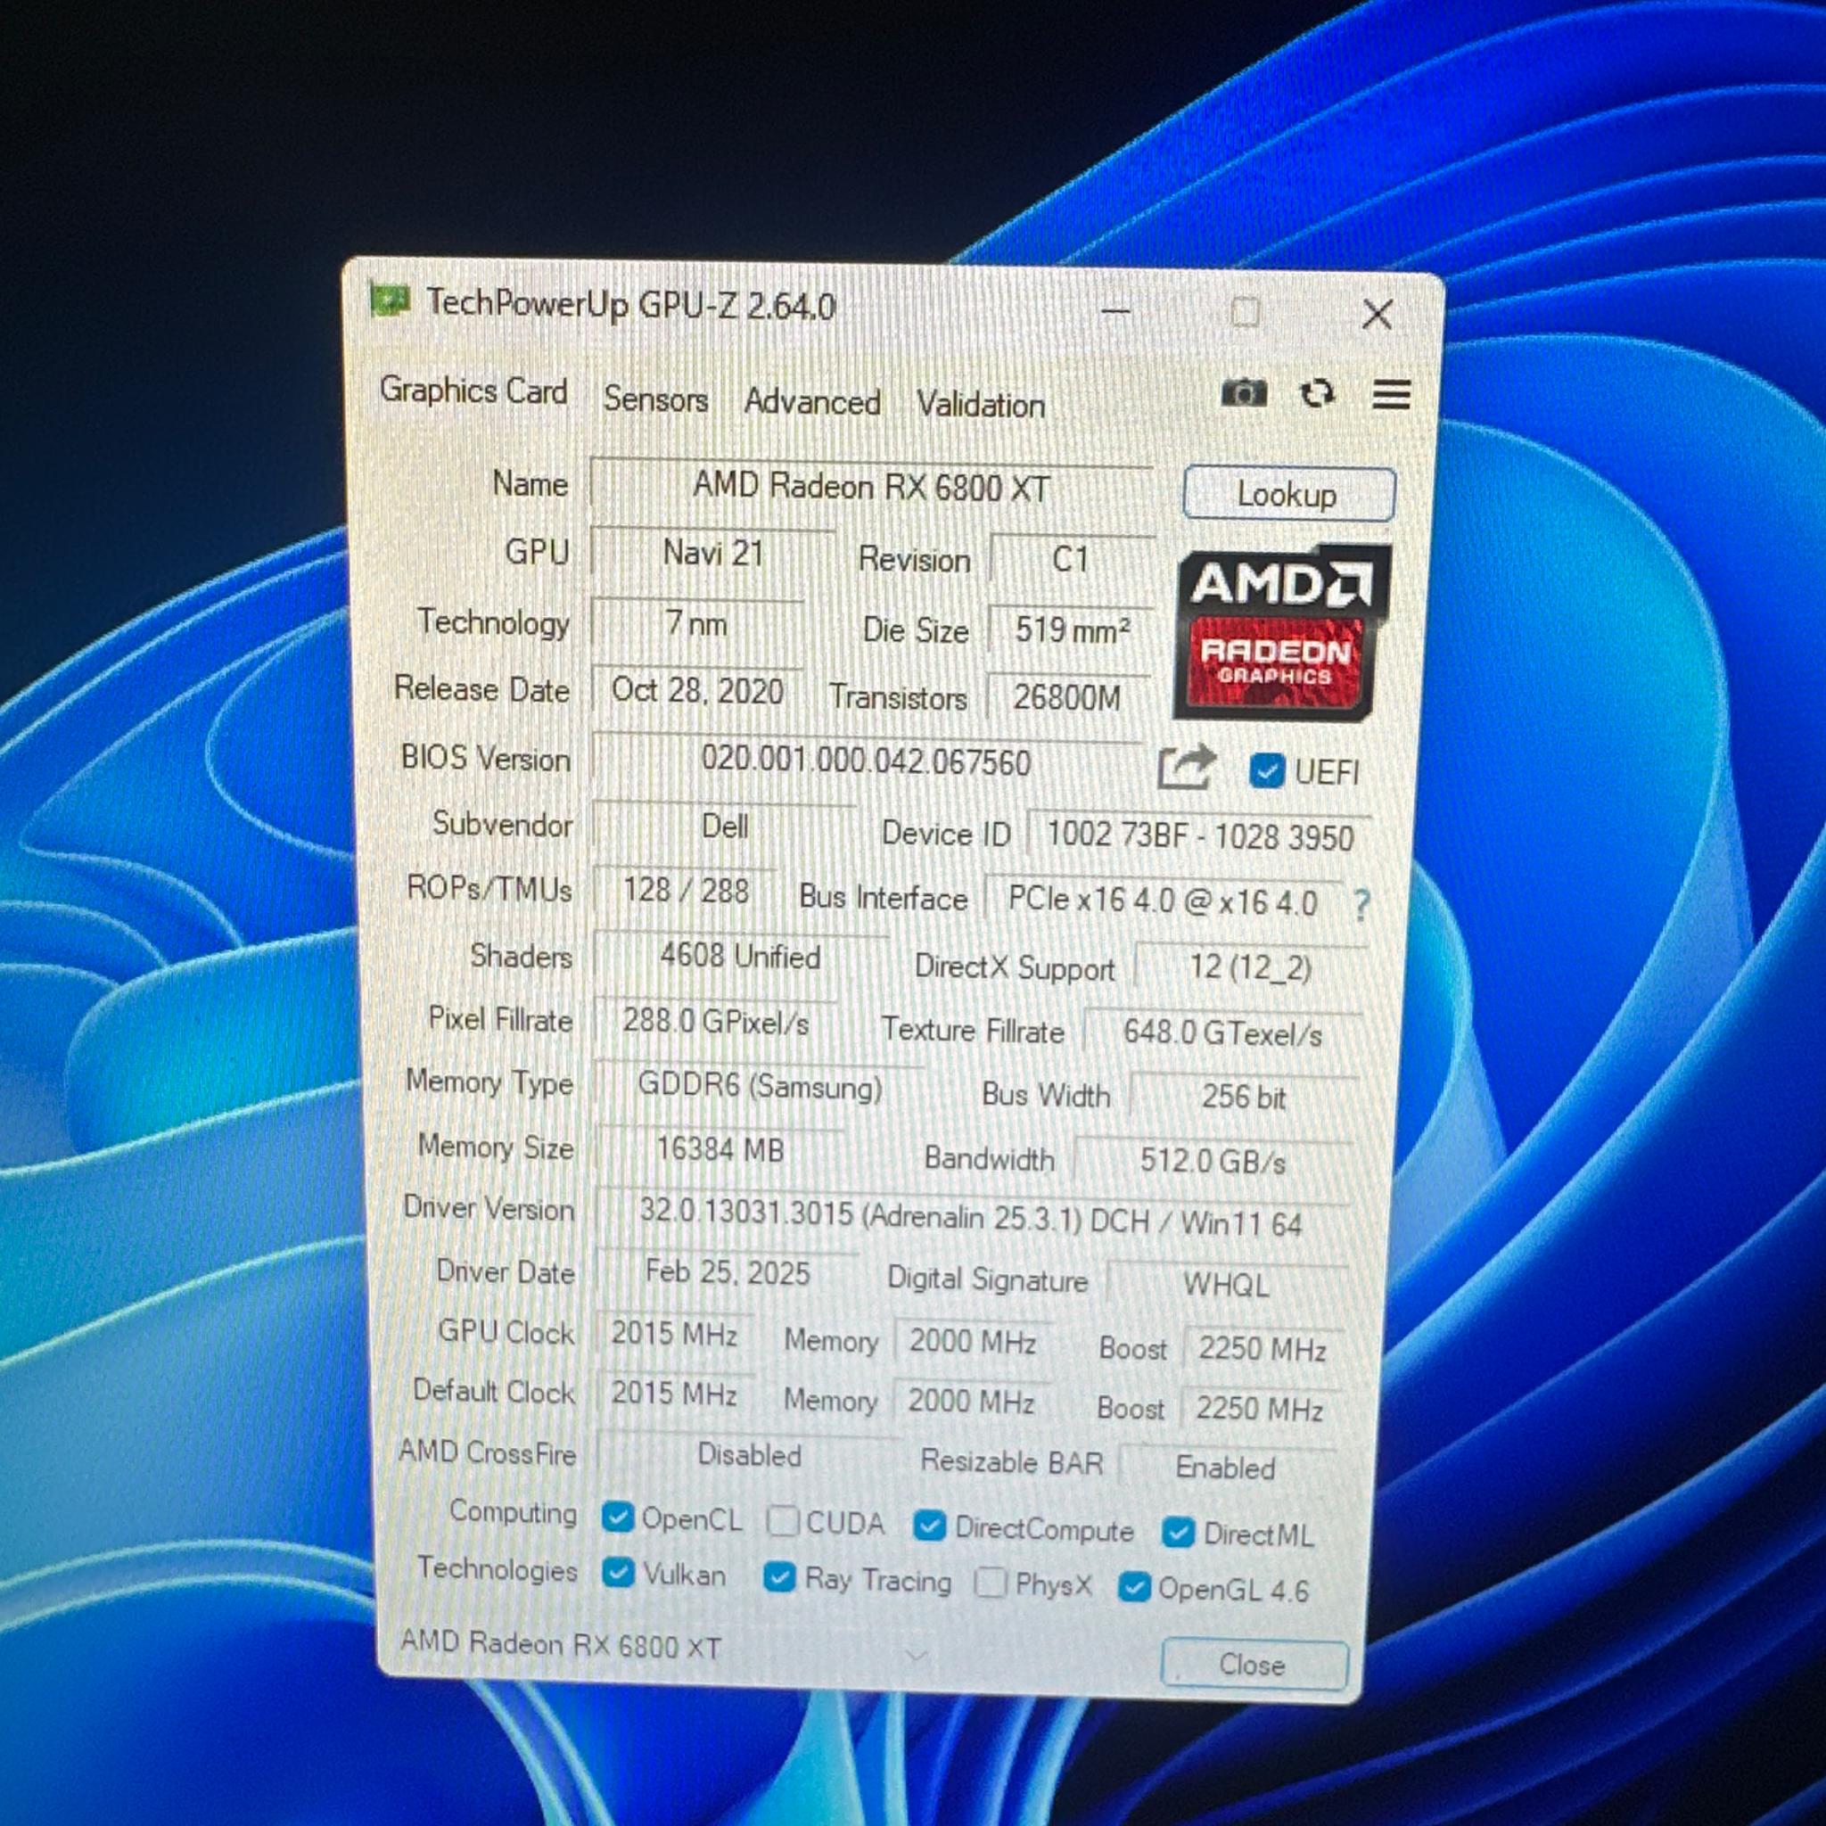Screen dimensions: 1826x1826
Task: Close GPU-Z with the title bar X
Action: [x=1377, y=314]
